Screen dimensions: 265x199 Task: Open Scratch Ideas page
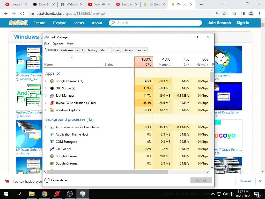pyautogui.click(x=79, y=23)
